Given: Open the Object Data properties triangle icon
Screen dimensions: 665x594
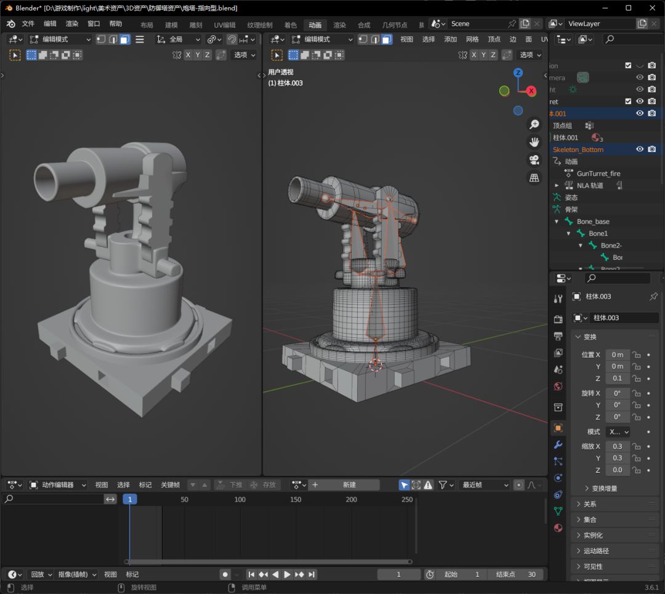Looking at the screenshot, I should click(558, 511).
